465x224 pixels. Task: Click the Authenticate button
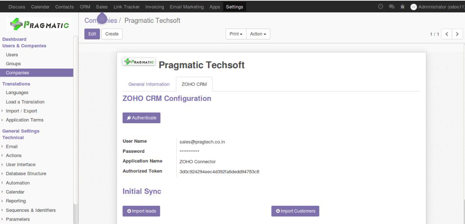tap(142, 118)
